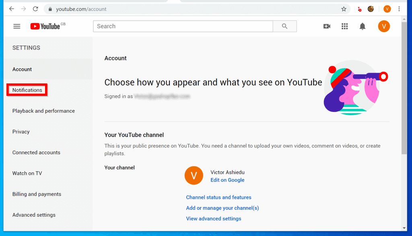
Task: Select Account in settings sidebar
Action: [x=48, y=69]
